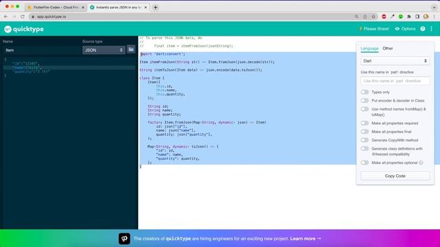
Task: Click the quicktype logo icon
Action: 8,29
